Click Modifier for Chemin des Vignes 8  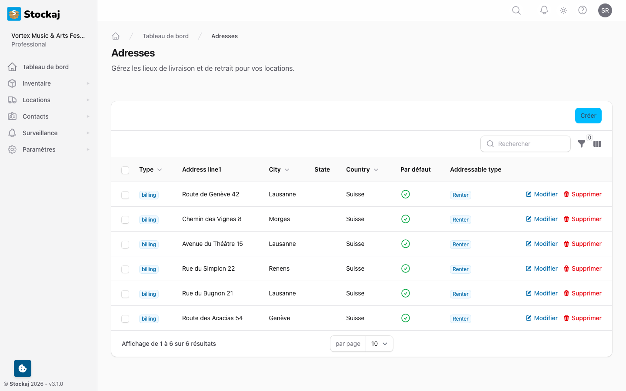point(541,219)
